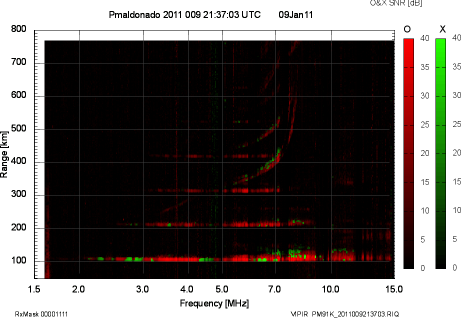Click the 'O&X SNR [dB]' legend heading

click(395, 3)
